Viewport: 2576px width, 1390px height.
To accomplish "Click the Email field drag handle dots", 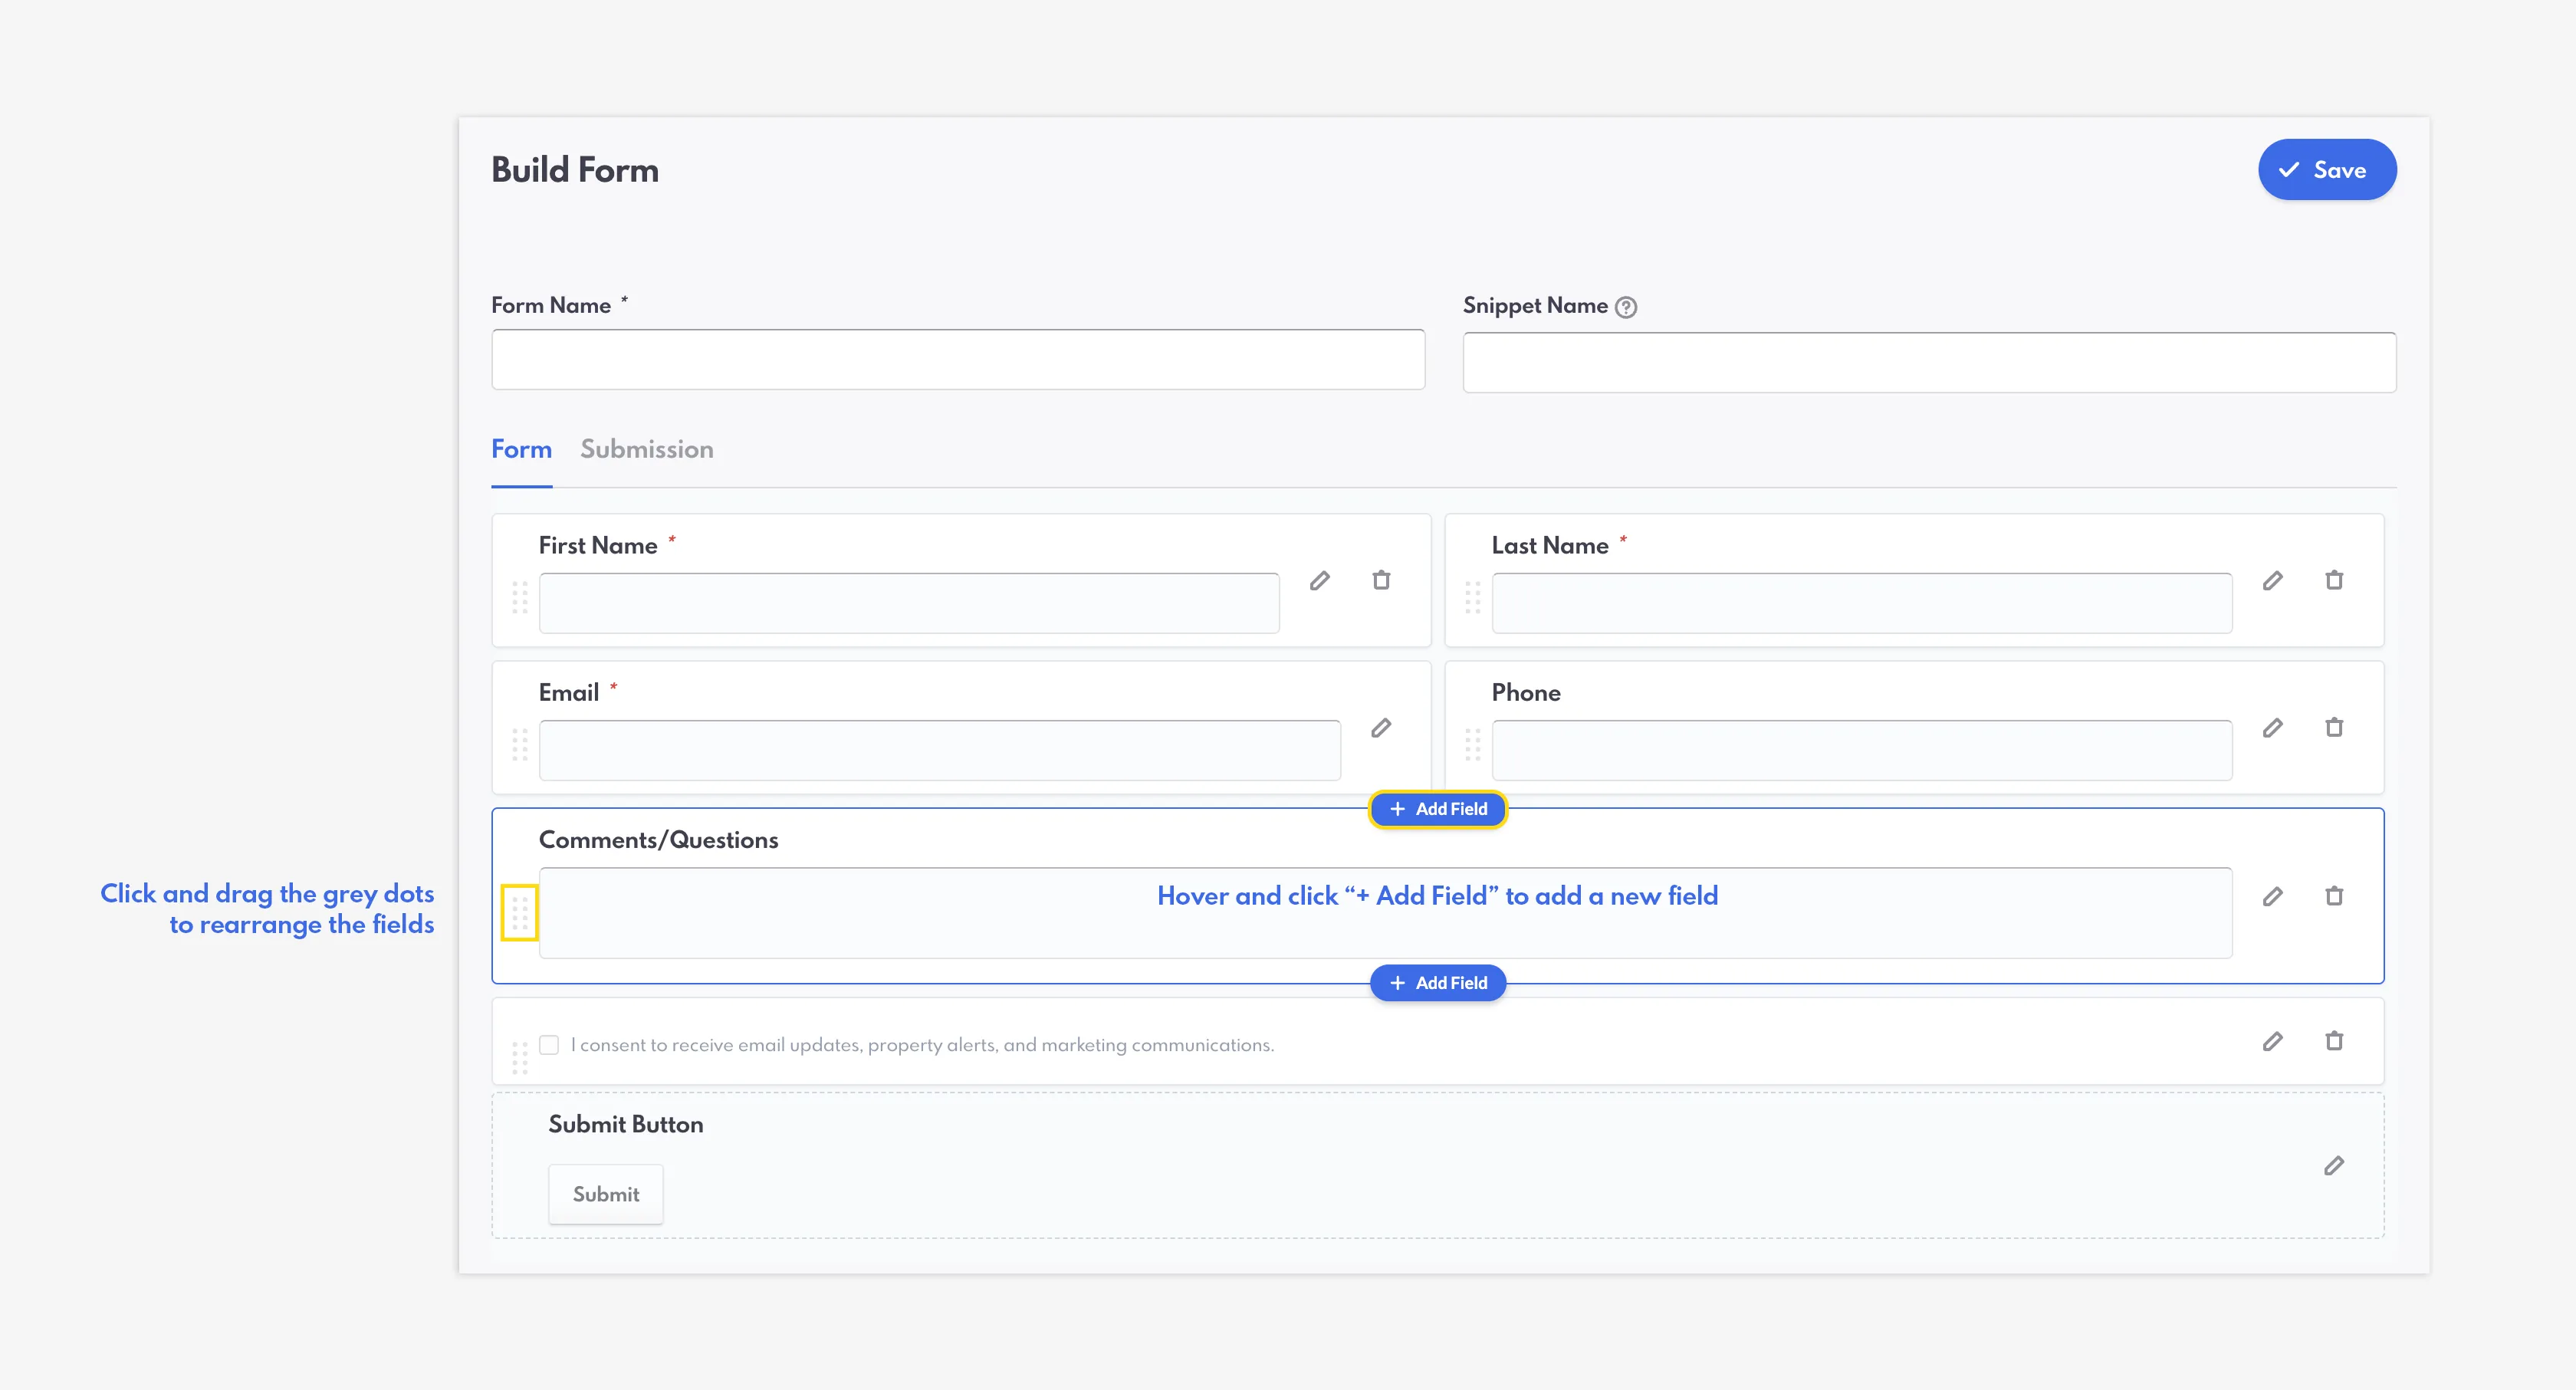I will click(x=520, y=744).
